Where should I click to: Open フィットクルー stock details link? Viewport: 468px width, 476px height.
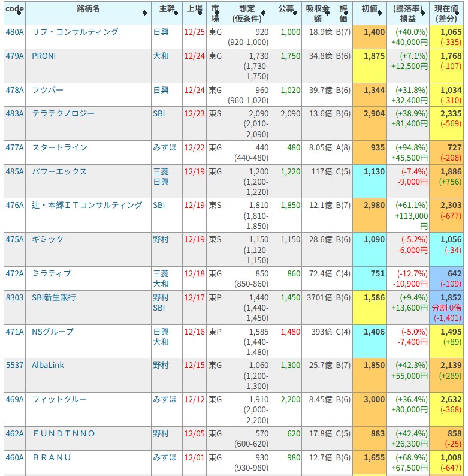[x=59, y=399]
